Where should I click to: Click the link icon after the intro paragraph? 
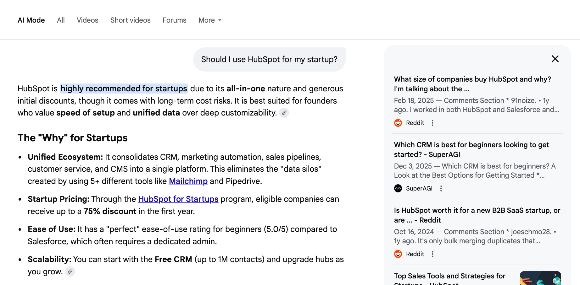[x=284, y=113]
